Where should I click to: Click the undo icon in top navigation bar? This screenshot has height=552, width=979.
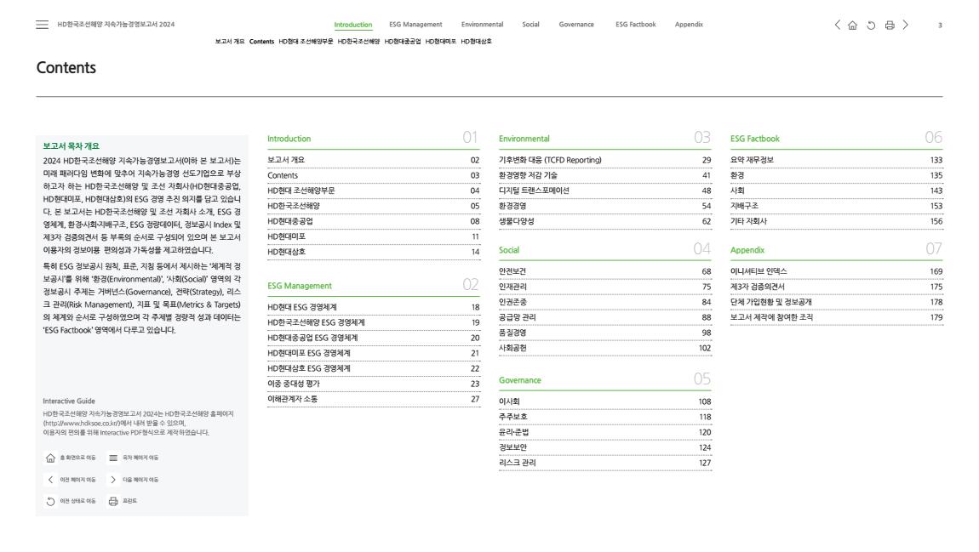tap(871, 25)
